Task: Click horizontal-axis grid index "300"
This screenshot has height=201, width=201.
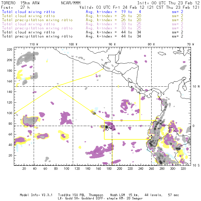Action: pos(173,169)
